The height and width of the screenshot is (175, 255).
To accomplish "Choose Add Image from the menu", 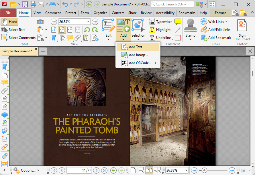I will click(x=138, y=55).
